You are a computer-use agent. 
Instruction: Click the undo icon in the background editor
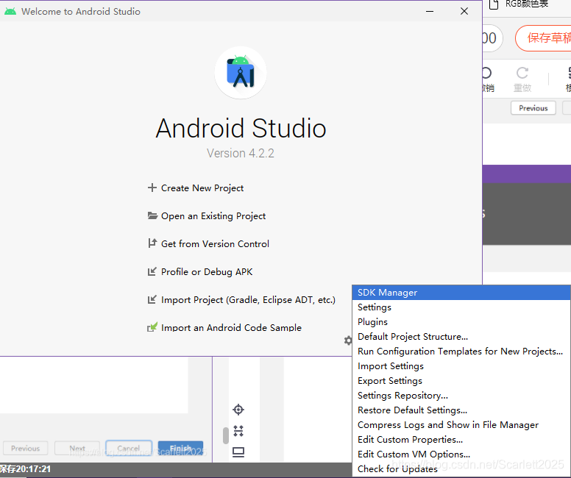[486, 73]
